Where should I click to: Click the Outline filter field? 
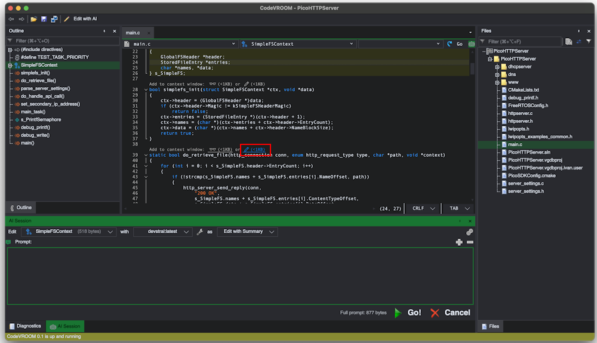coord(63,41)
